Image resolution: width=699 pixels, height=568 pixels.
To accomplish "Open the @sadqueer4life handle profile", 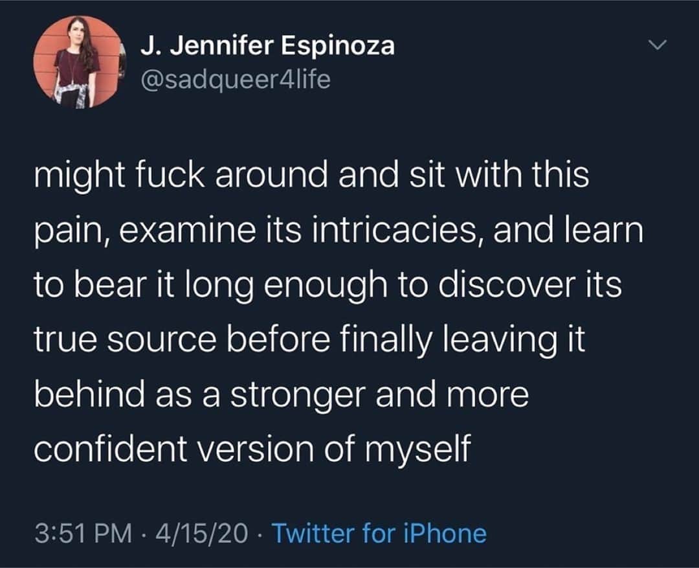I will tap(236, 80).
